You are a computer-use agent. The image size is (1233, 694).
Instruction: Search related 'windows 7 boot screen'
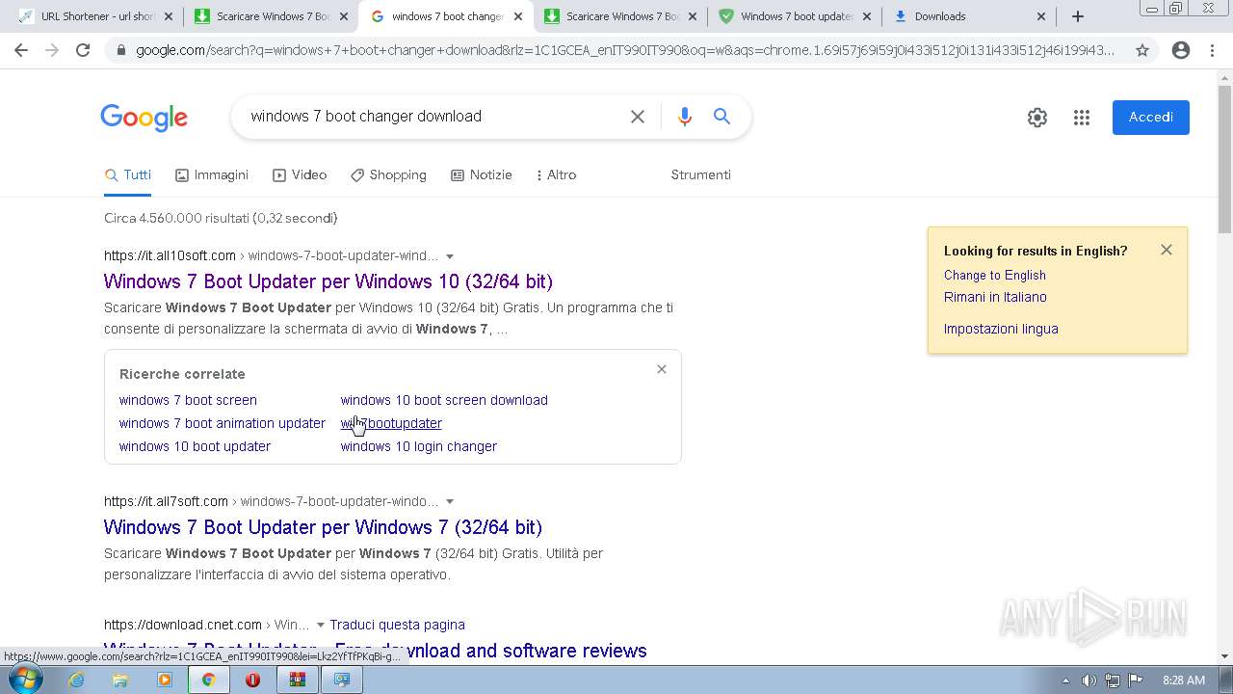[188, 400]
